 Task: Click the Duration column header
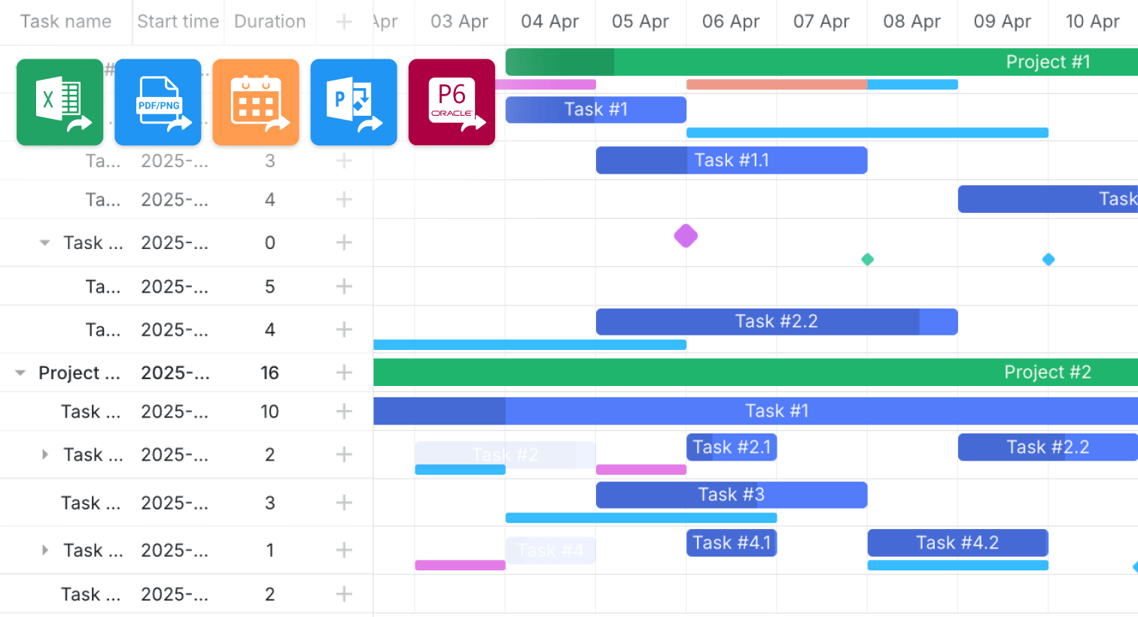coord(269,21)
